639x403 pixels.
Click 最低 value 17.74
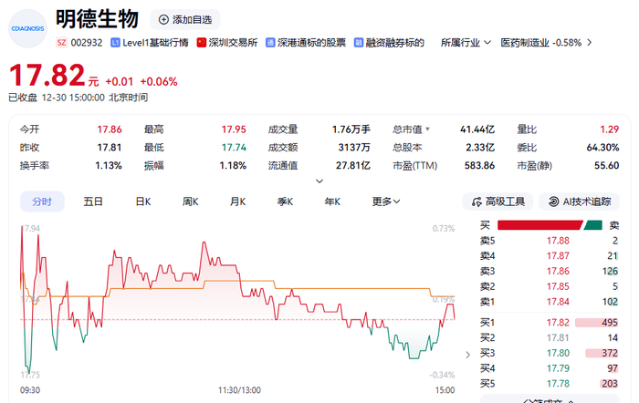point(234,148)
